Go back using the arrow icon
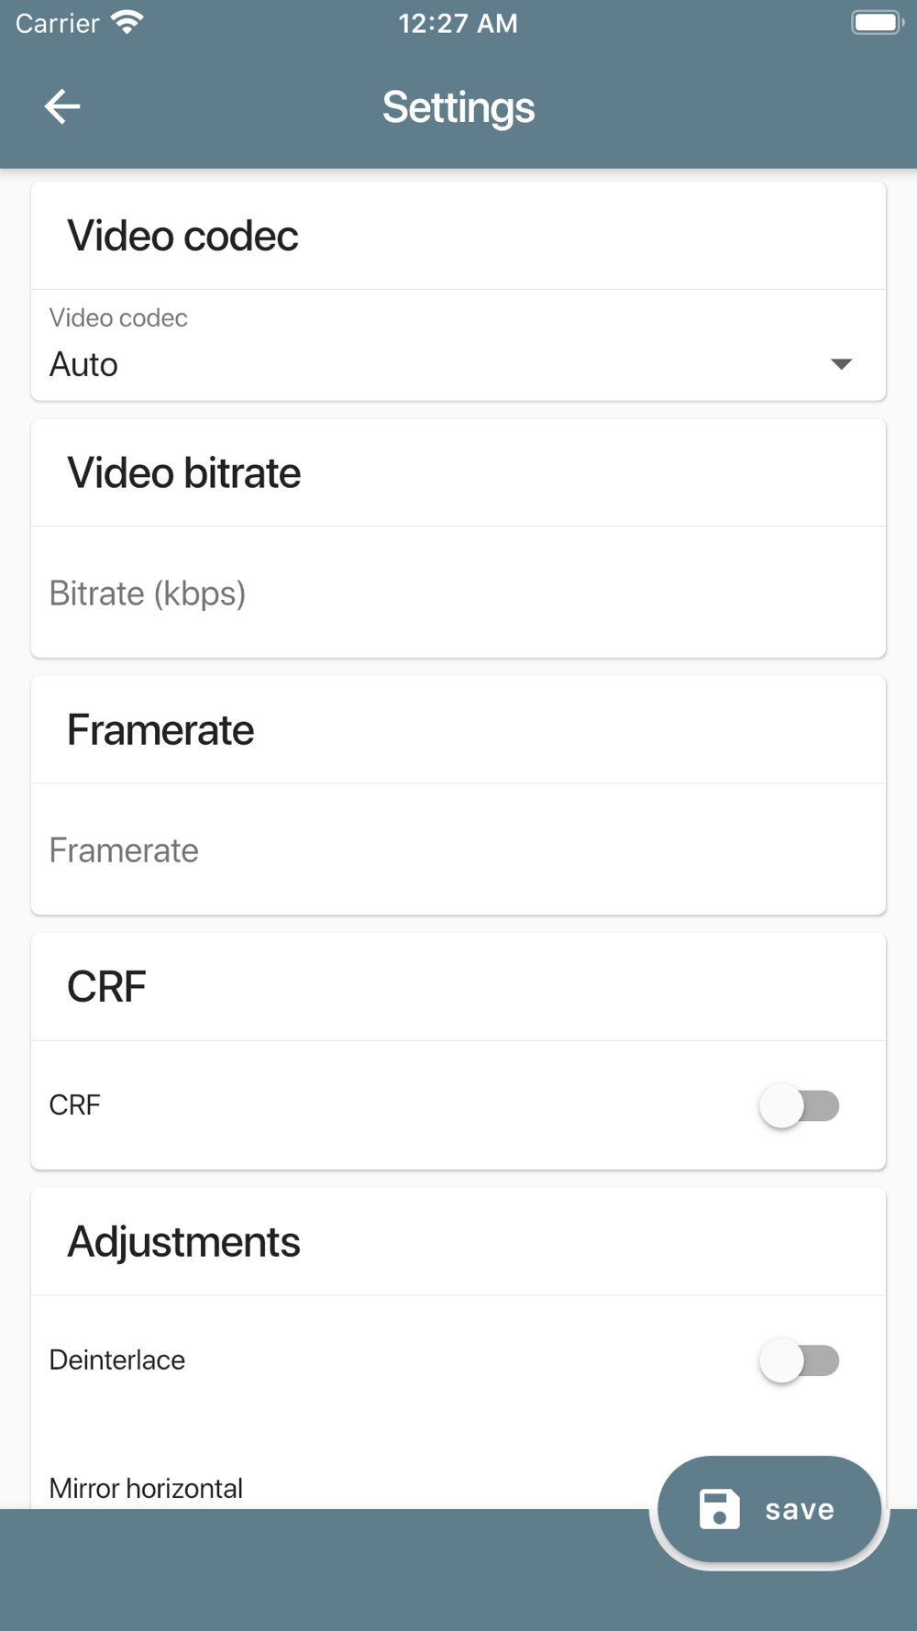This screenshot has height=1631, width=917. pyautogui.click(x=62, y=106)
